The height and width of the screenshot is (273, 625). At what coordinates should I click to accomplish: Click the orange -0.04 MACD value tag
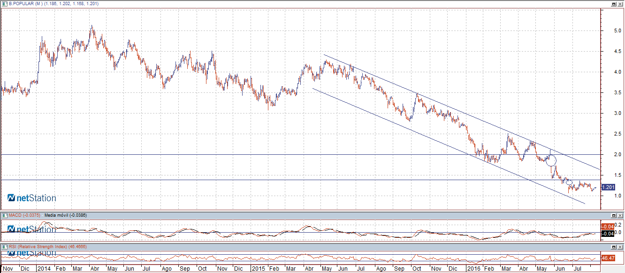coord(608,227)
